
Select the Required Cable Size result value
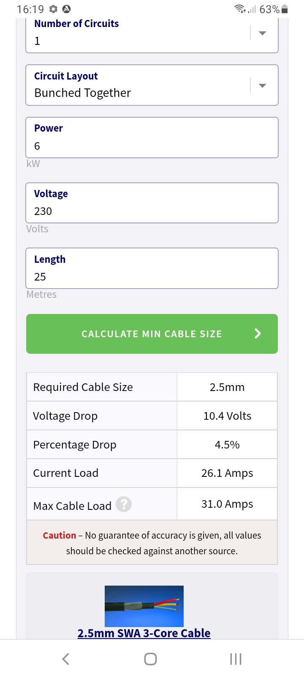click(227, 387)
